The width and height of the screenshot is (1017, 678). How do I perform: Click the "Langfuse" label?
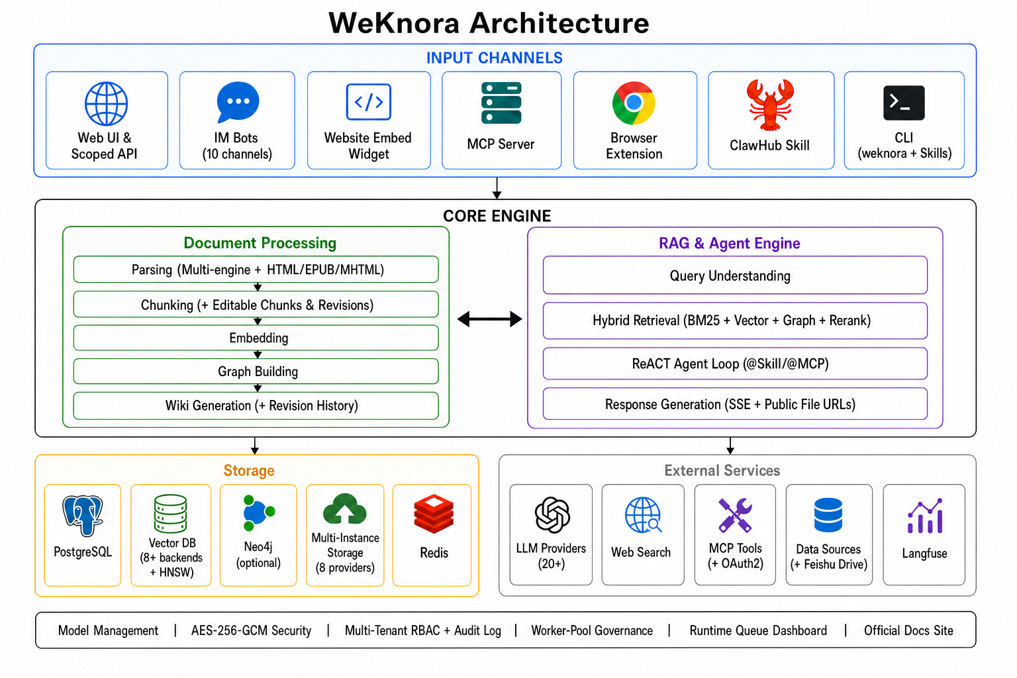(924, 554)
